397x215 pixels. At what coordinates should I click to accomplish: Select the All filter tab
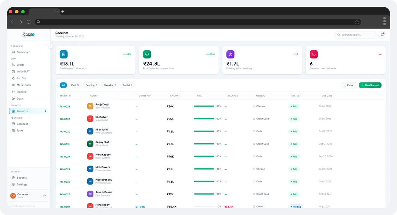click(x=63, y=85)
